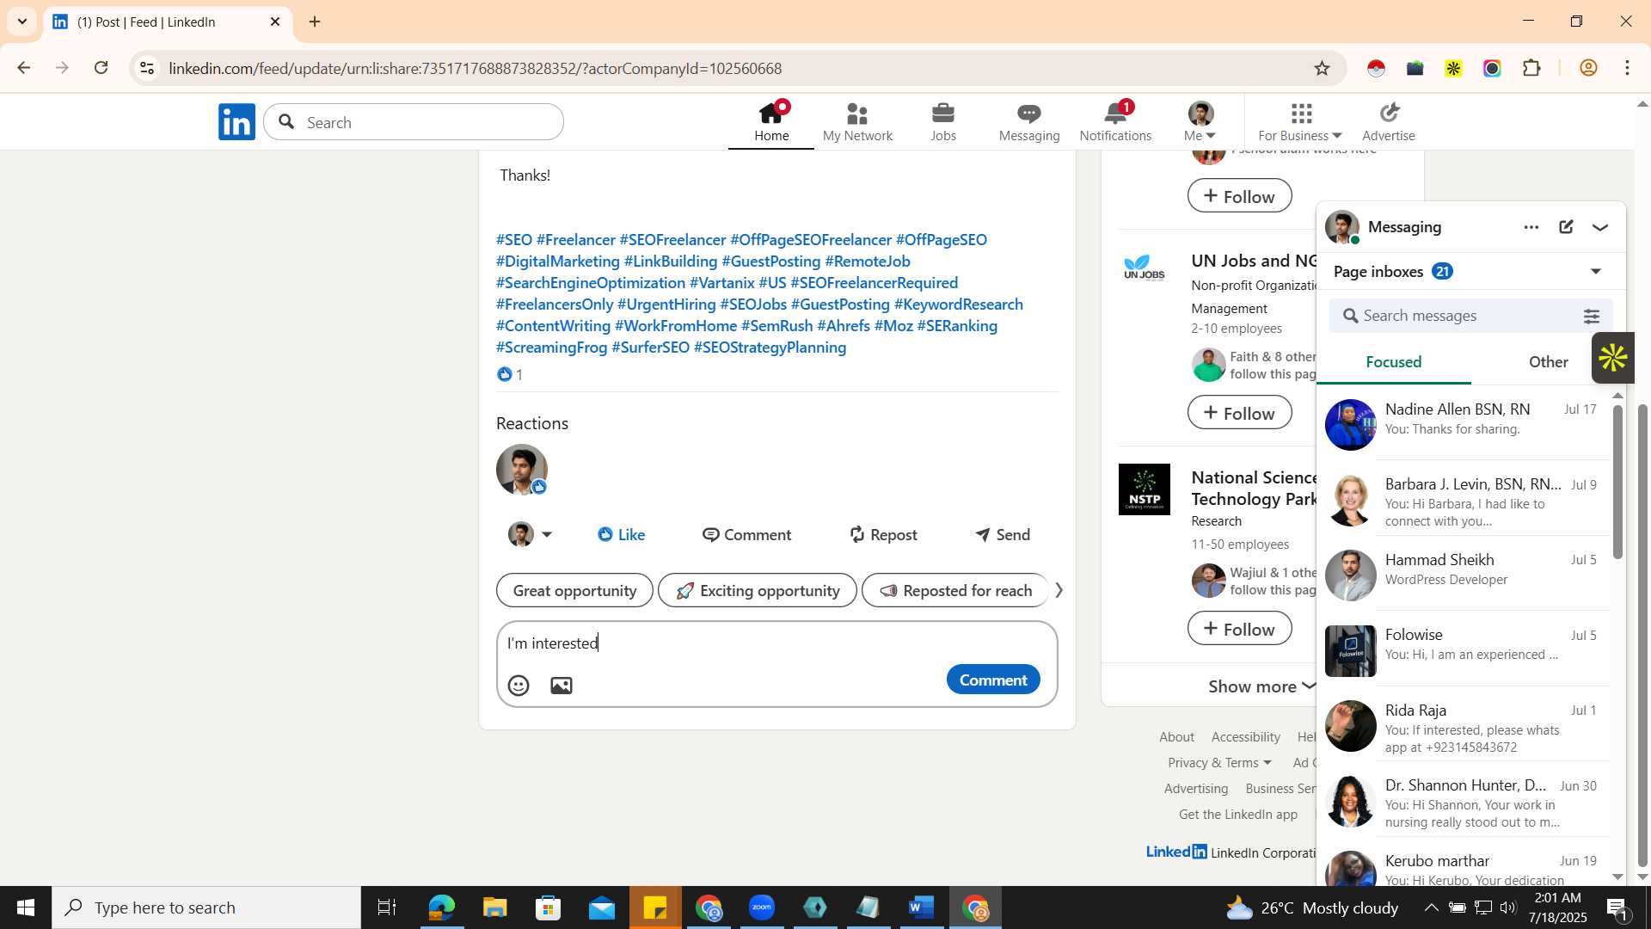The image size is (1651, 929).
Task: Submit the blue Comment button
Action: (x=993, y=680)
